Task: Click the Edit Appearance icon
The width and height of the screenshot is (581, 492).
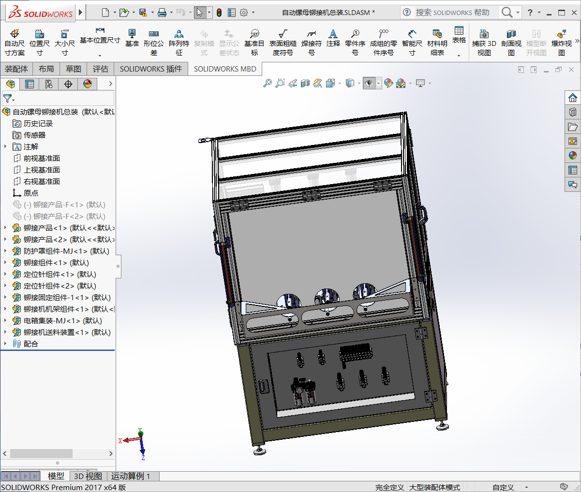Action: [388, 83]
